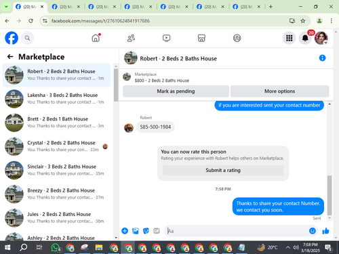This screenshot has height=254, width=339.
Task: Click the 585-500-1984 message bubble
Action: pyautogui.click(x=155, y=127)
